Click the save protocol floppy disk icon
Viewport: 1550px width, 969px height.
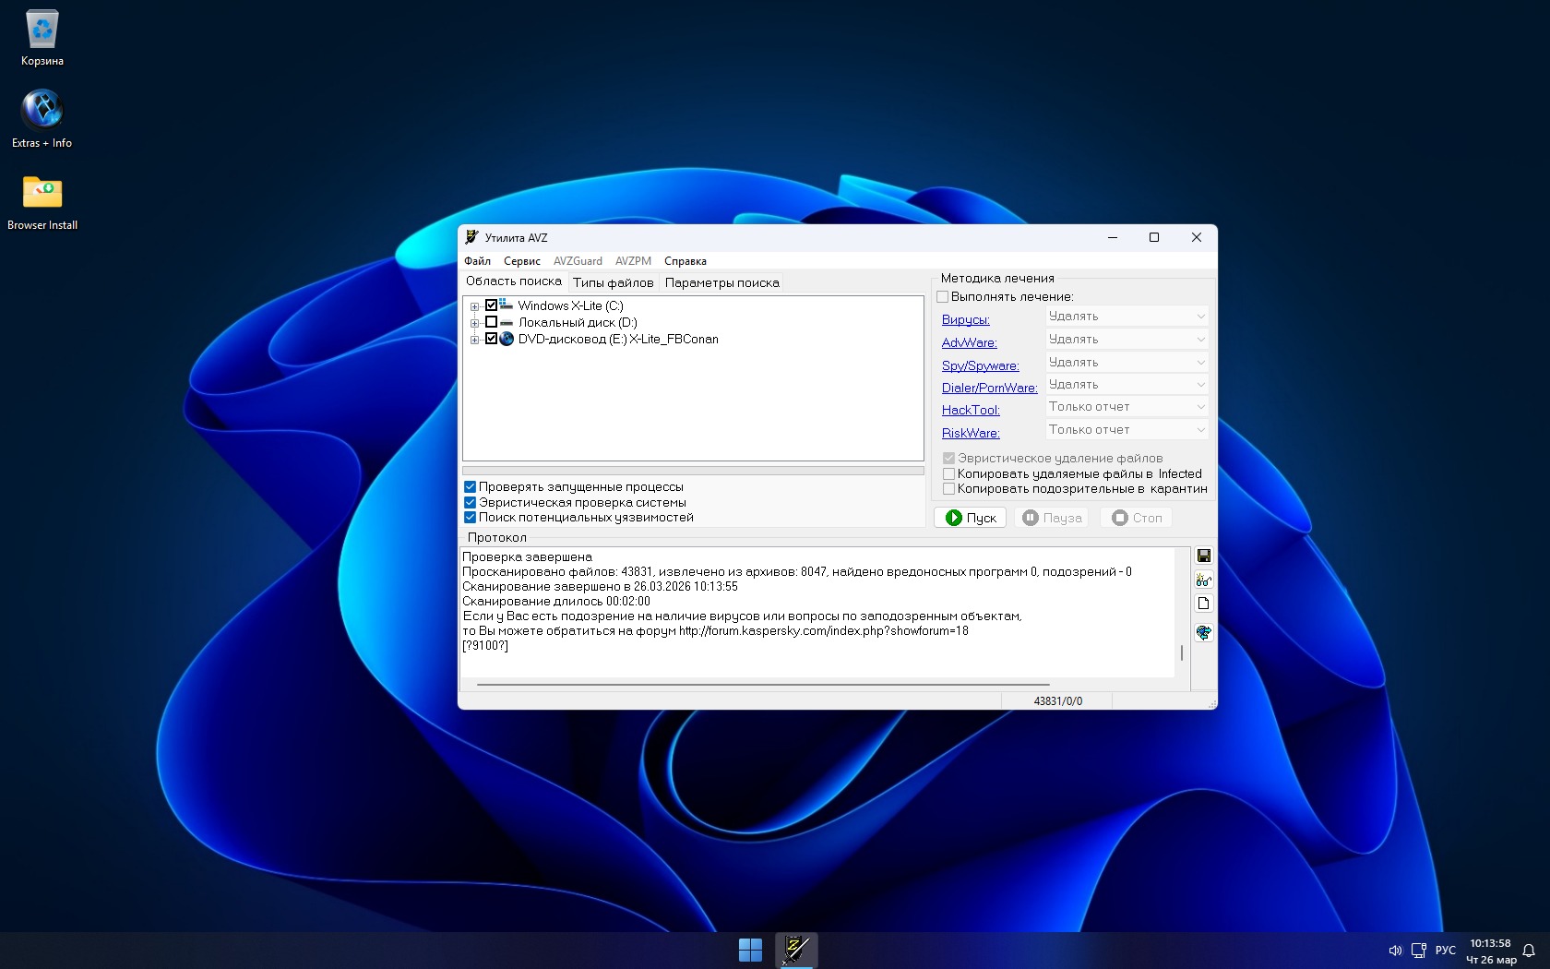pos(1203,556)
